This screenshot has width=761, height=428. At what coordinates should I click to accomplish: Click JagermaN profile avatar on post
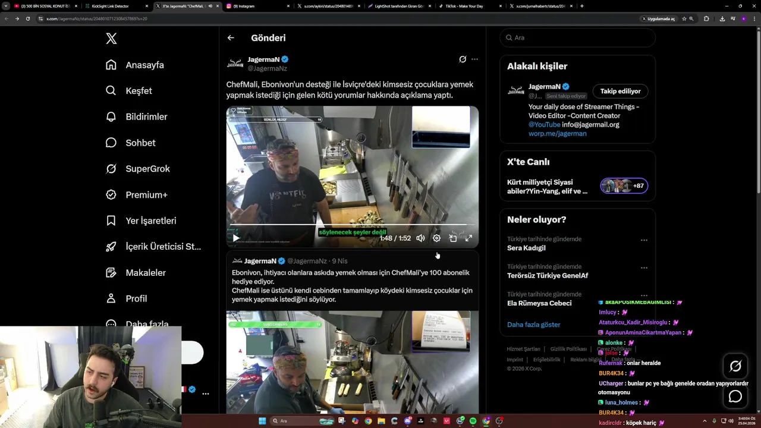pos(235,64)
